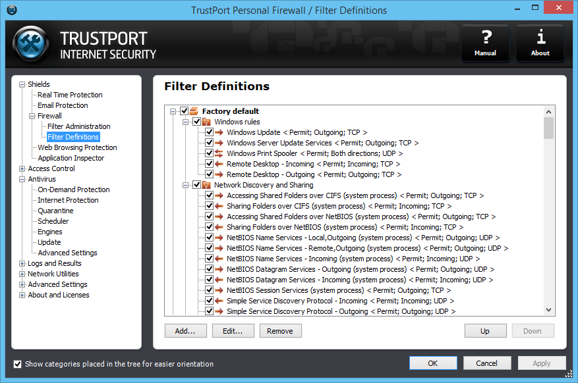Open Email Protection settings
Image resolution: width=578 pixels, height=383 pixels.
63,105
